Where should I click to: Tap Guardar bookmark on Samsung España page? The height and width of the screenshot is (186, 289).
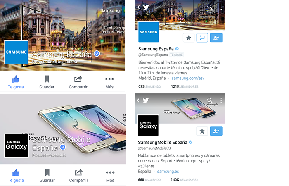click(47, 82)
